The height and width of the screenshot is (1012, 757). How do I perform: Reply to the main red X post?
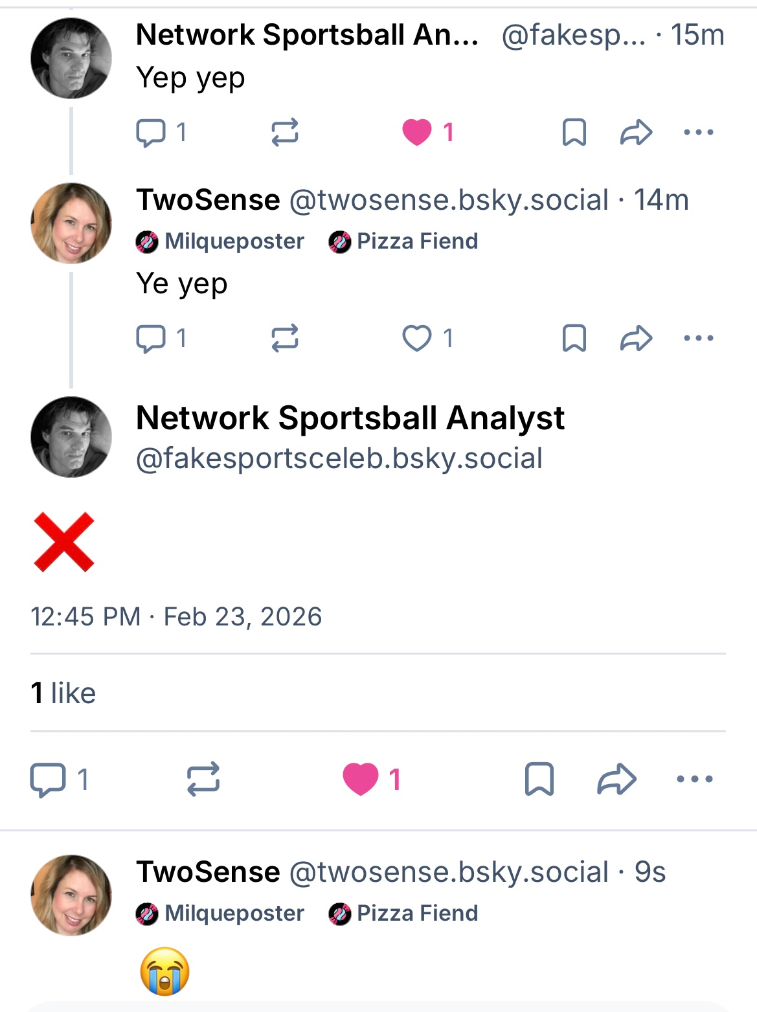(x=49, y=779)
